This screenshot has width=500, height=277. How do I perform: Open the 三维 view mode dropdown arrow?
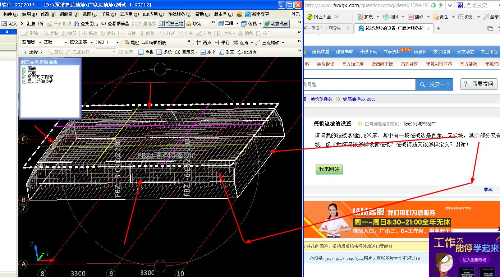point(237,23)
